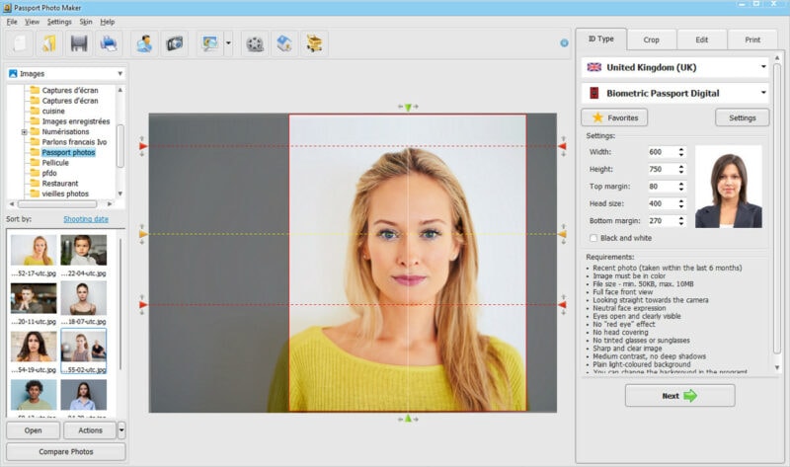The image size is (790, 467).
Task: Click the Bottom margin value field
Action: [662, 220]
